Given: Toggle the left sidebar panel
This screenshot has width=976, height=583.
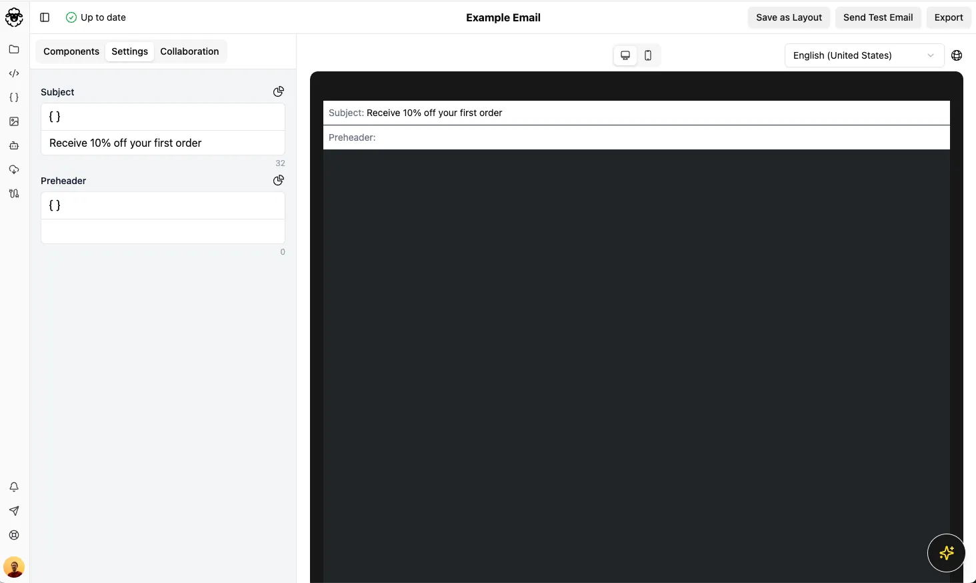Looking at the screenshot, I should click(44, 17).
